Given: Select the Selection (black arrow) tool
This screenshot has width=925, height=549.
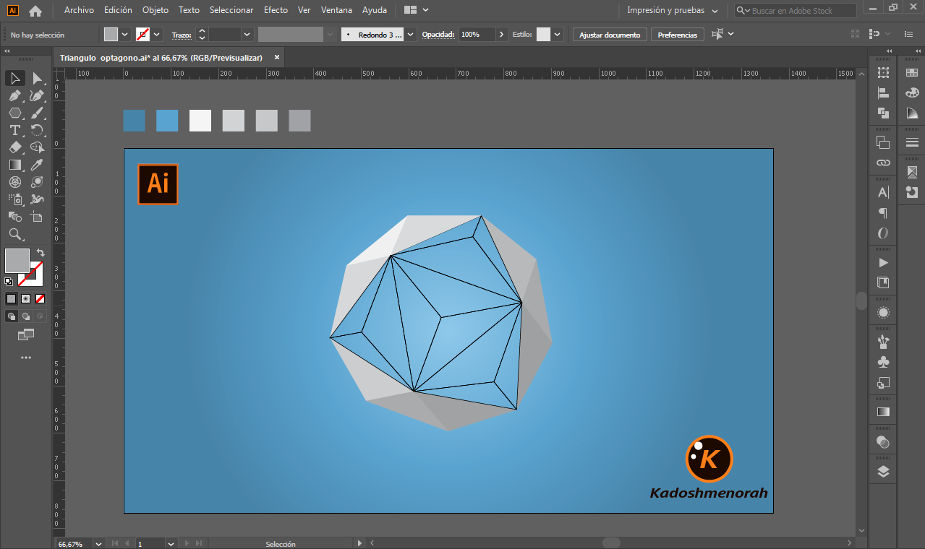Looking at the screenshot, I should [14, 78].
